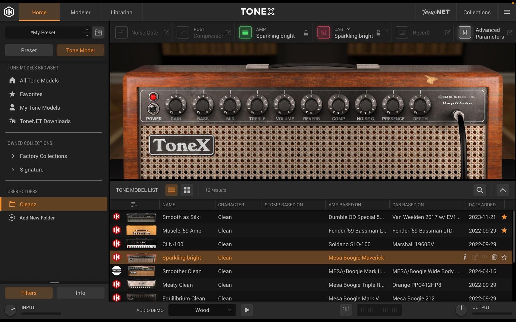Open ToneNET Downloads in the sidebar
Image resolution: width=516 pixels, height=322 pixels.
[x=45, y=121]
